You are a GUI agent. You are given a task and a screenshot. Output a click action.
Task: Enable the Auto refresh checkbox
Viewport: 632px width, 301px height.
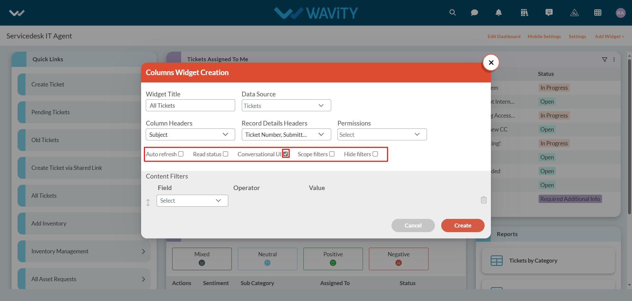tap(181, 154)
